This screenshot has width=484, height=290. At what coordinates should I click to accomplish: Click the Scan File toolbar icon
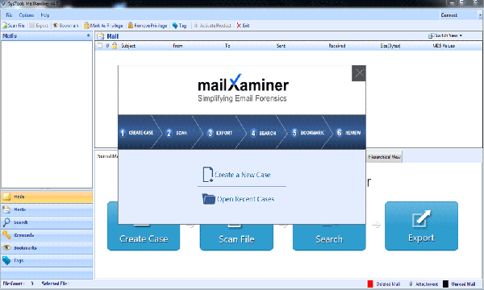pyautogui.click(x=4, y=26)
